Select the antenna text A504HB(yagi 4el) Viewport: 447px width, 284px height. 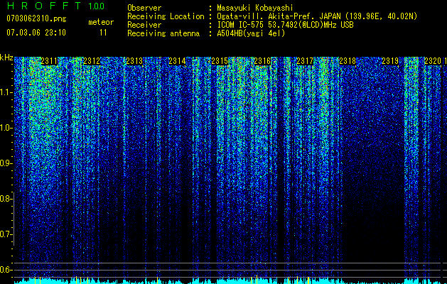click(x=251, y=33)
